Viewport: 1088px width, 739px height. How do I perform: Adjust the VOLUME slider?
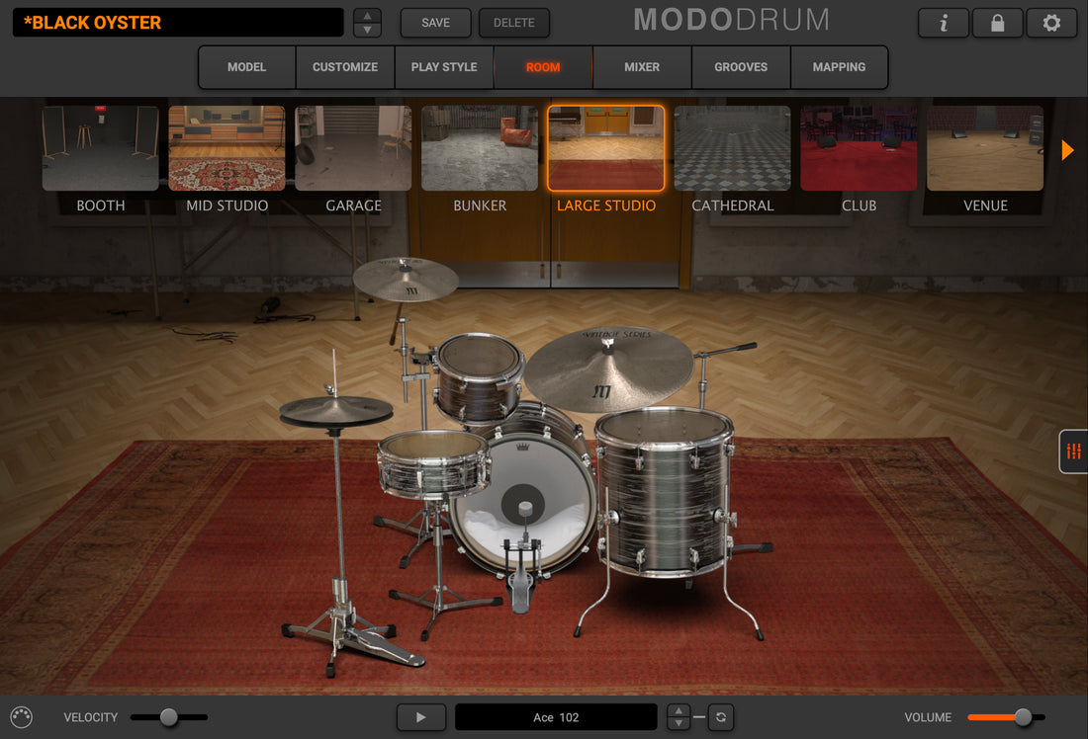coord(1006,717)
